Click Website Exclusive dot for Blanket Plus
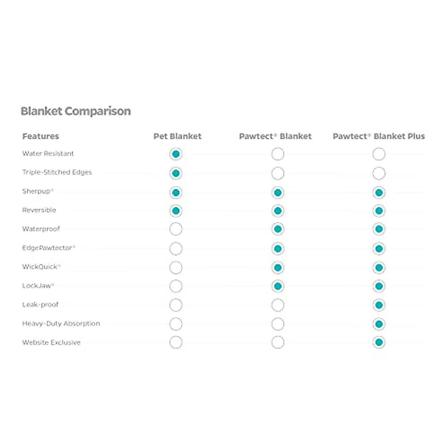Image resolution: width=448 pixels, height=448 pixels. pos(379,342)
